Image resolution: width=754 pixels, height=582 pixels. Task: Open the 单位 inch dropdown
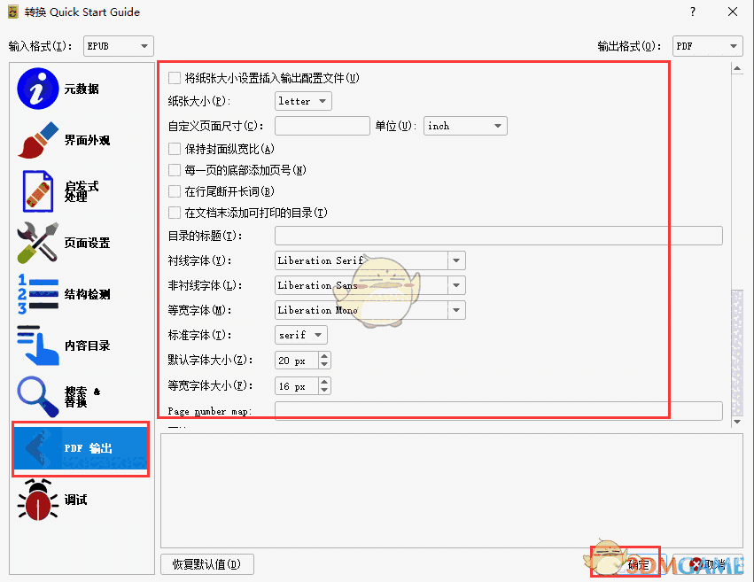pos(464,126)
